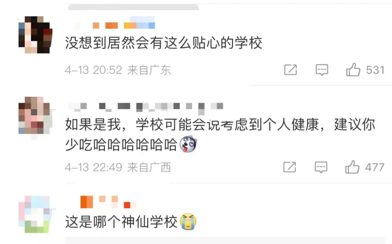392x244 pixels.
Task: Open the blurred orange username above 这是哪个神仙学校
Action: pos(107,202)
